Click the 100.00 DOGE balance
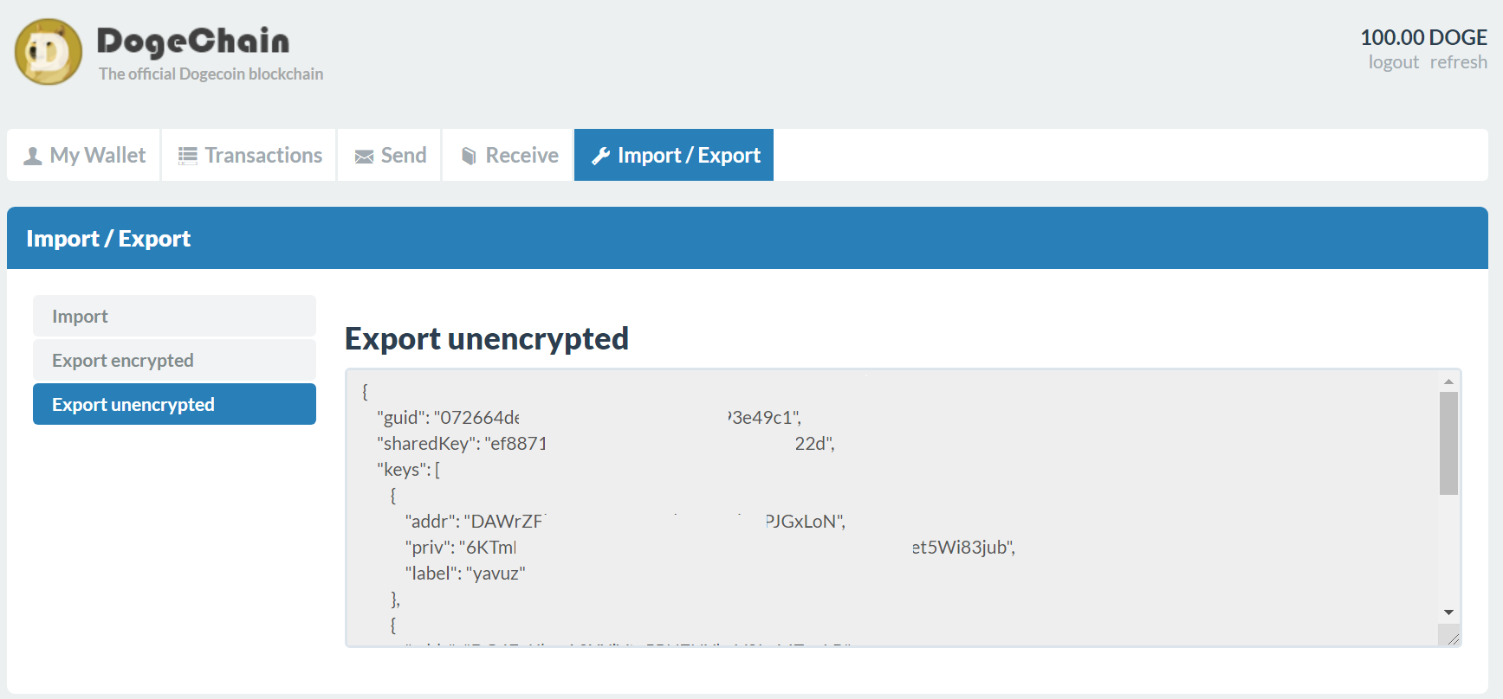 point(1423,37)
